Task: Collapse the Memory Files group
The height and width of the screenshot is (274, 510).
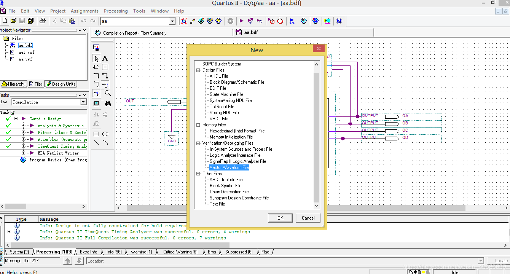Action: (x=198, y=125)
